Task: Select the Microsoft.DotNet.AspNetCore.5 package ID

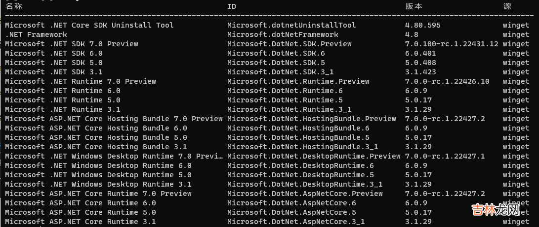Action: pos(291,212)
